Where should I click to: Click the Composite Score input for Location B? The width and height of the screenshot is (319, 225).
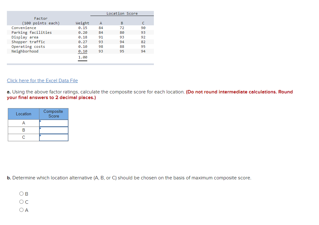point(54,130)
